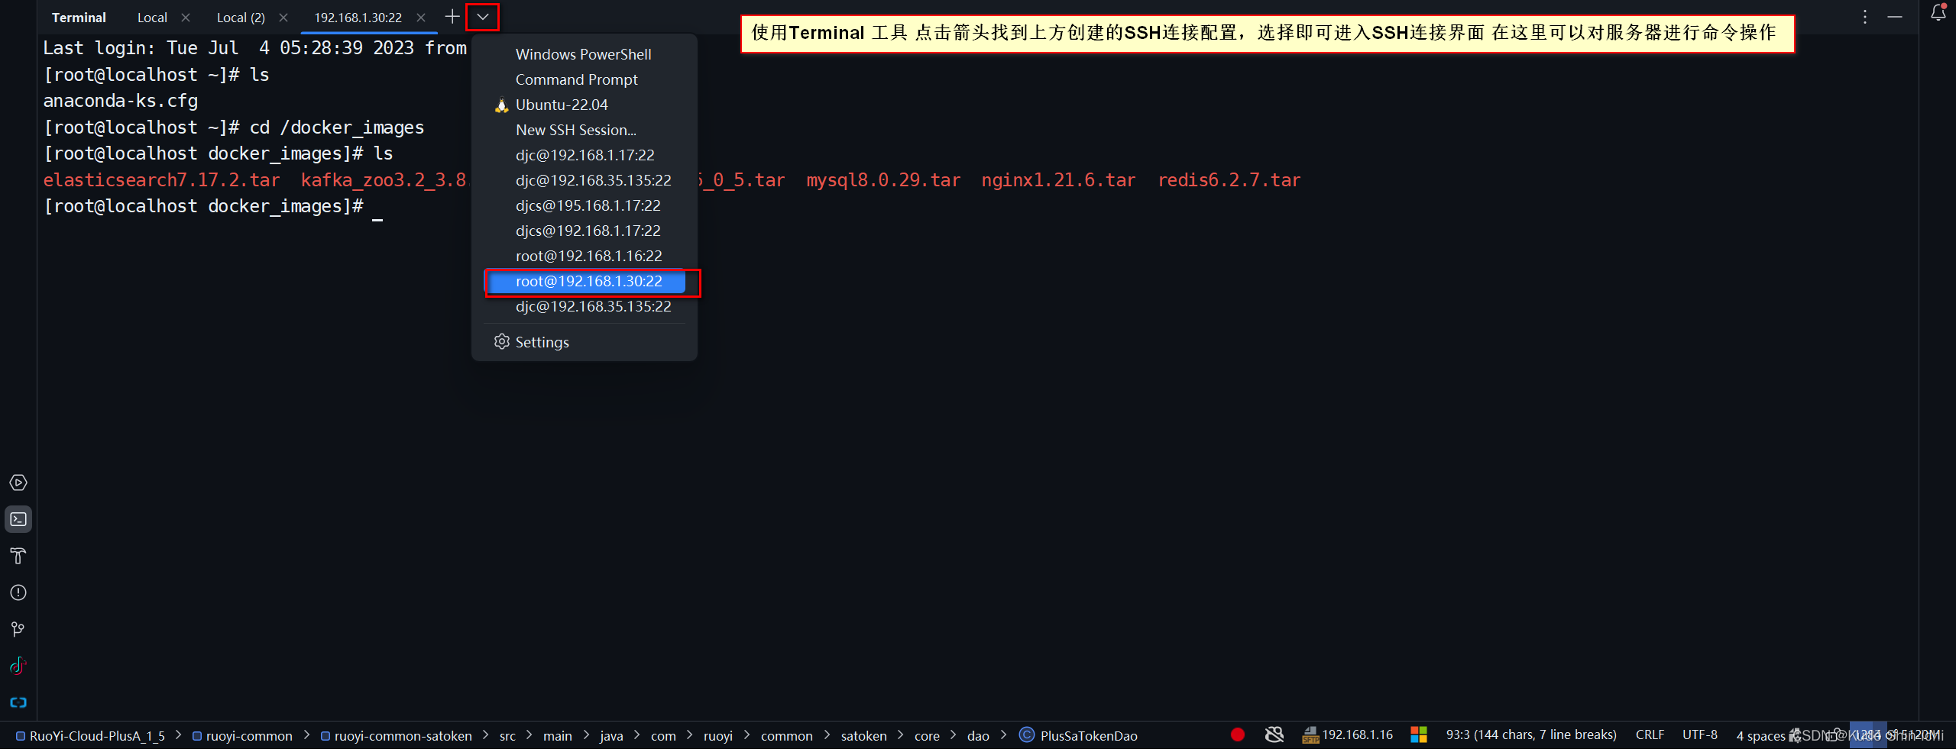Screen dimensions: 1956x749
Task: Click the SFTP server icon in status bar
Action: (1310, 734)
